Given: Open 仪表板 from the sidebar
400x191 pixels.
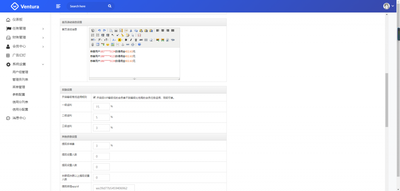Looking at the screenshot, I should coord(18,19).
